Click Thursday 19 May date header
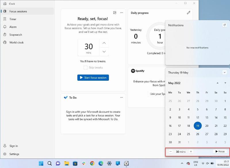Viewport: 230px width, 168px height. coord(178,72)
